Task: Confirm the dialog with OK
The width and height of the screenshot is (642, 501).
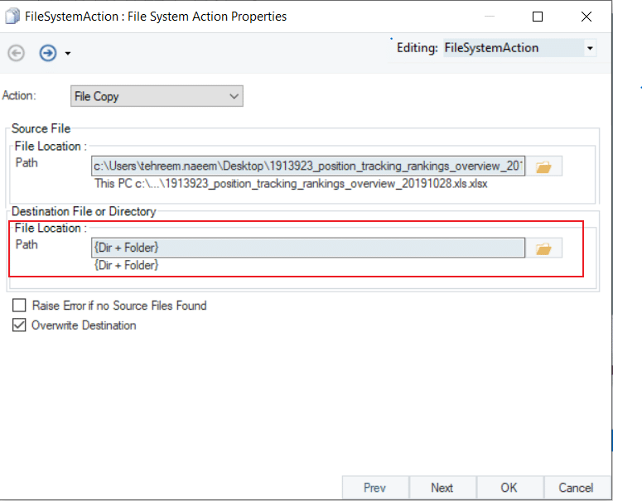Action: pos(509,488)
